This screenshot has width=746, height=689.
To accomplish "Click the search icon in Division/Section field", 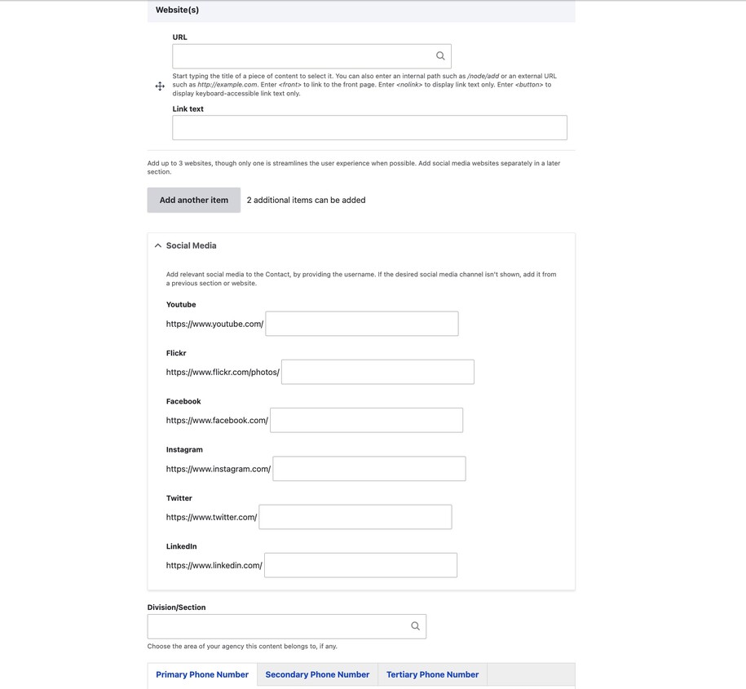I will (415, 626).
